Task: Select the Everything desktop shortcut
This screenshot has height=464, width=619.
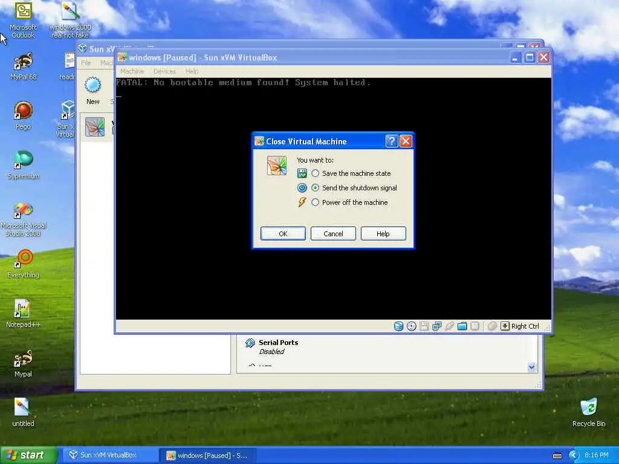Action: coord(24,263)
